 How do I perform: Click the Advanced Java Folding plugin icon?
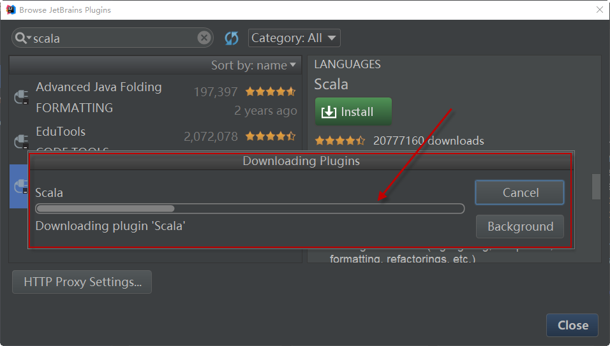[x=22, y=97]
